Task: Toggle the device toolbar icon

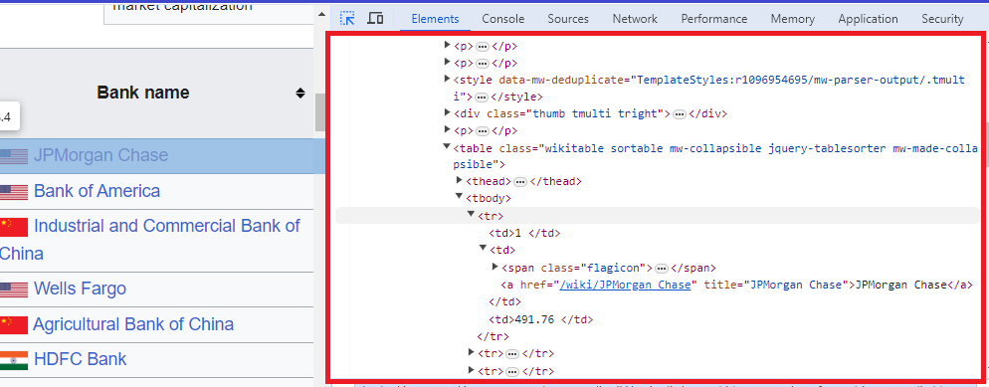Action: pyautogui.click(x=375, y=18)
